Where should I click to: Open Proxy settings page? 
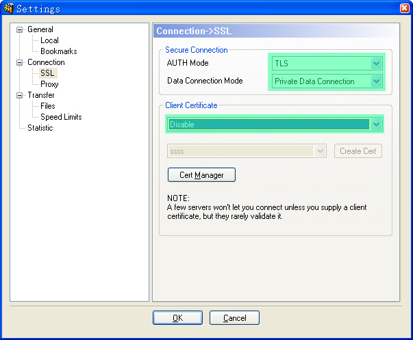coord(49,84)
